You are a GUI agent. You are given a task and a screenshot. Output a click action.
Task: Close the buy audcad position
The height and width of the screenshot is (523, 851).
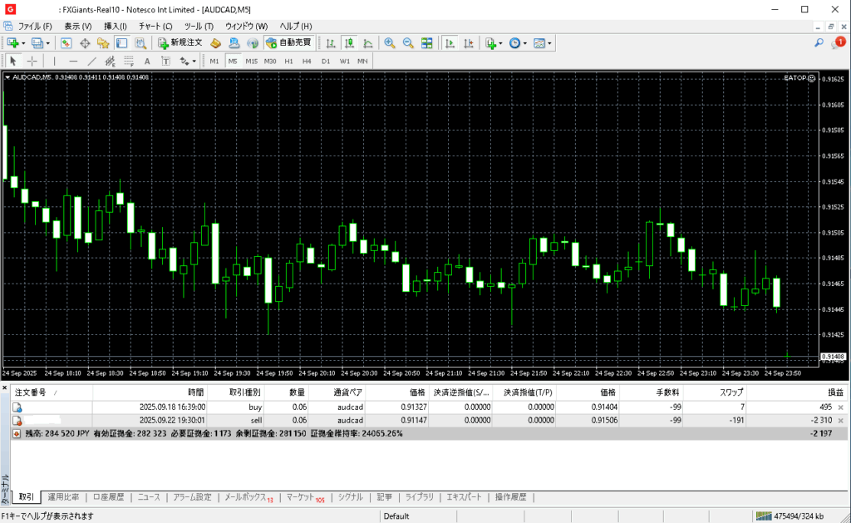840,407
